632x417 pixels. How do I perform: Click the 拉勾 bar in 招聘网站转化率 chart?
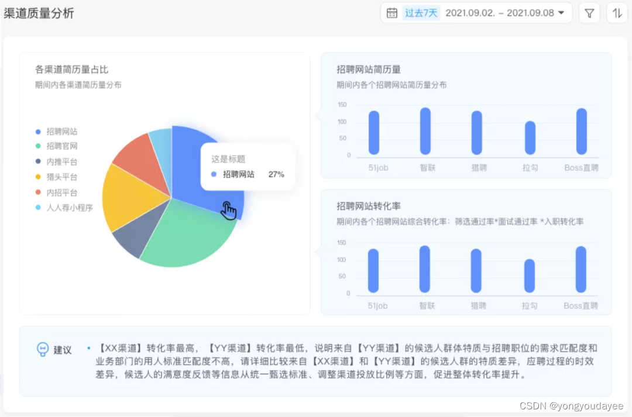click(529, 277)
